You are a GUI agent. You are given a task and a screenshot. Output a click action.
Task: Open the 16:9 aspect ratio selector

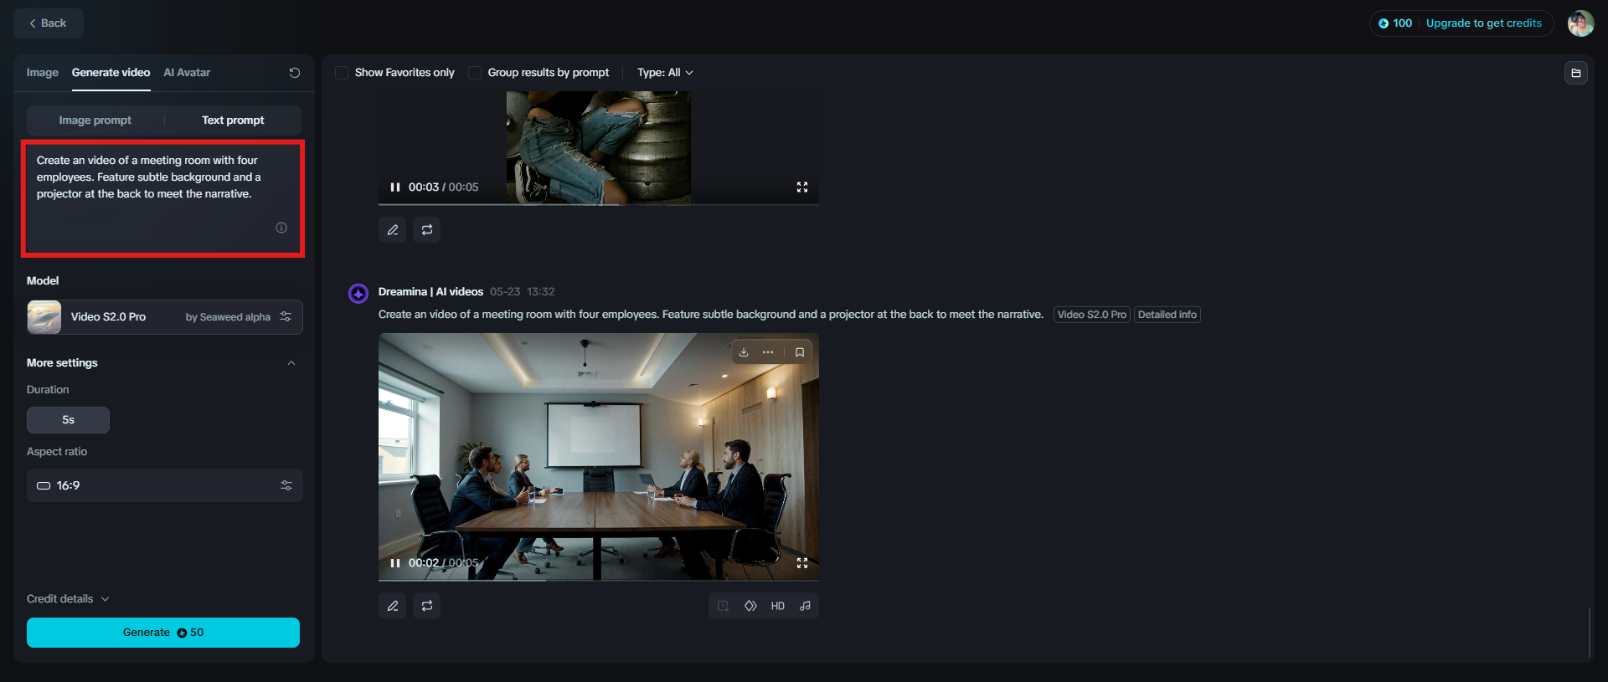pyautogui.click(x=165, y=485)
